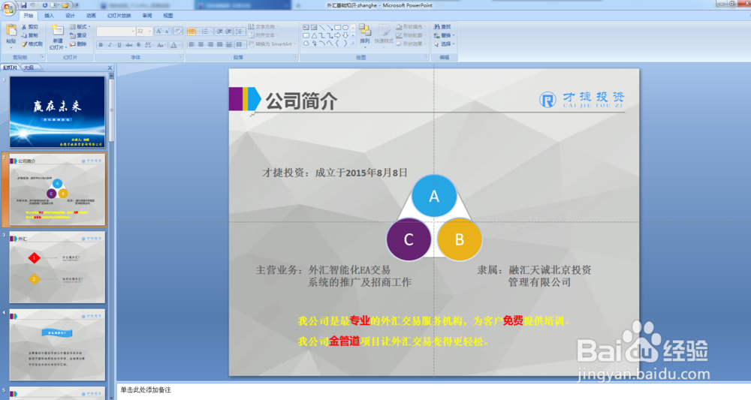Open Replace (替换) dropdown

point(444,35)
